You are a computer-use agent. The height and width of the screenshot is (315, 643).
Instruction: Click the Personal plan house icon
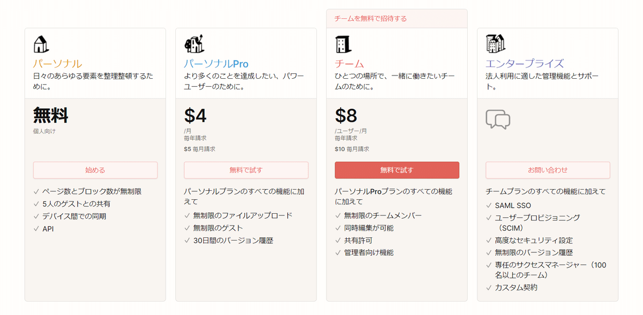pyautogui.click(x=41, y=44)
